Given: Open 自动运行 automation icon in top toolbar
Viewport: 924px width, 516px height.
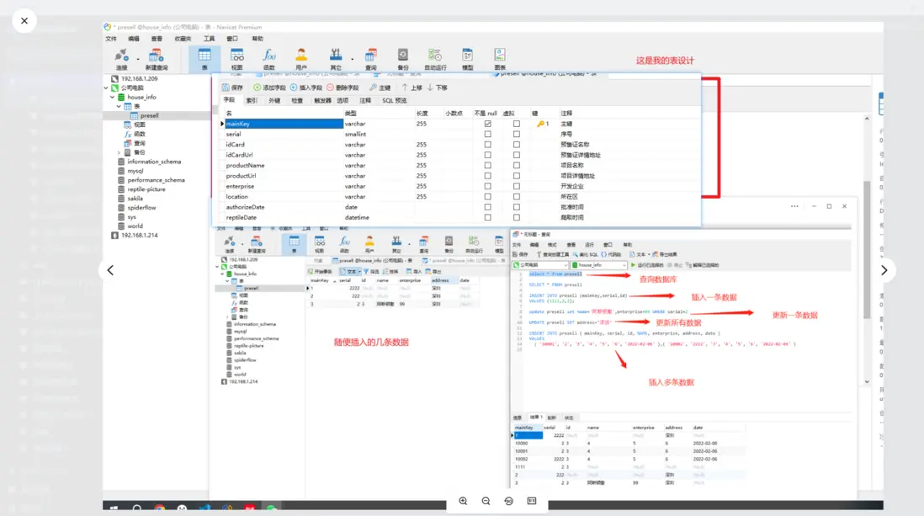Looking at the screenshot, I should click(x=435, y=59).
